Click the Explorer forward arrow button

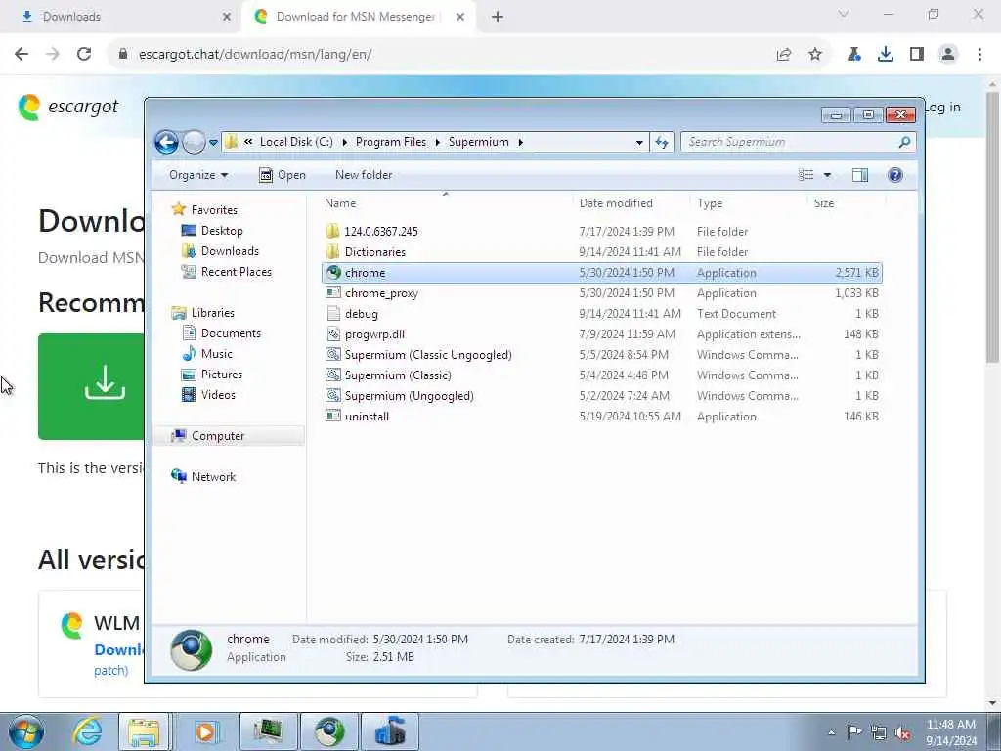(194, 142)
